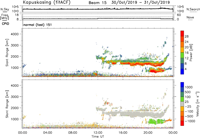This screenshot has width=200, height=138.
Task: Click the 'Nave' legend label
Action: point(190,17)
